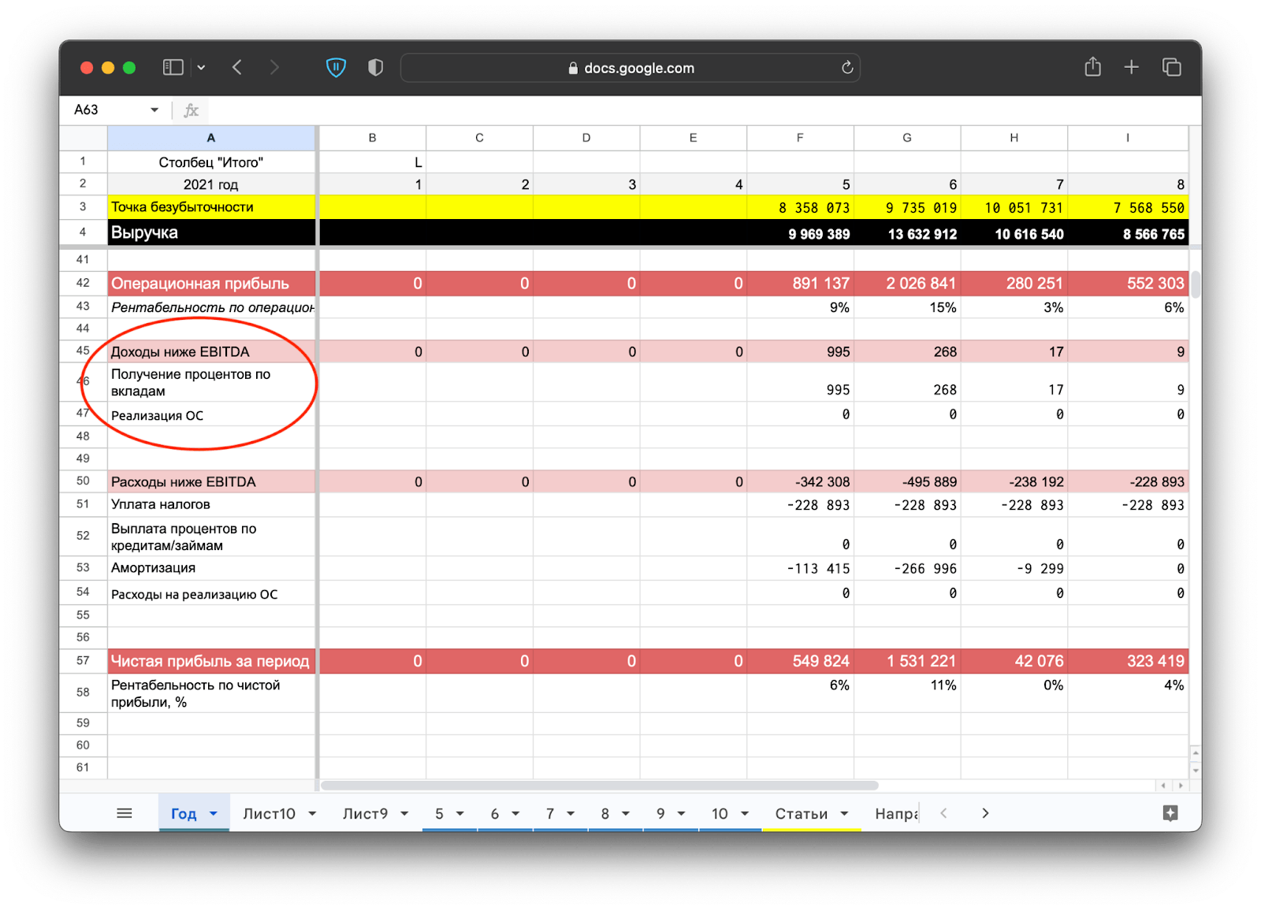Screen dimensions: 1261x910
Task: Expand the name box A63 dropdown arrow
Action: pyautogui.click(x=154, y=110)
